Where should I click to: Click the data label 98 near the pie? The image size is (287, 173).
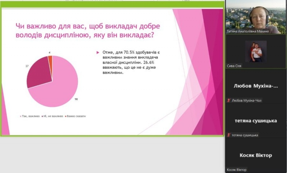(x=76, y=99)
